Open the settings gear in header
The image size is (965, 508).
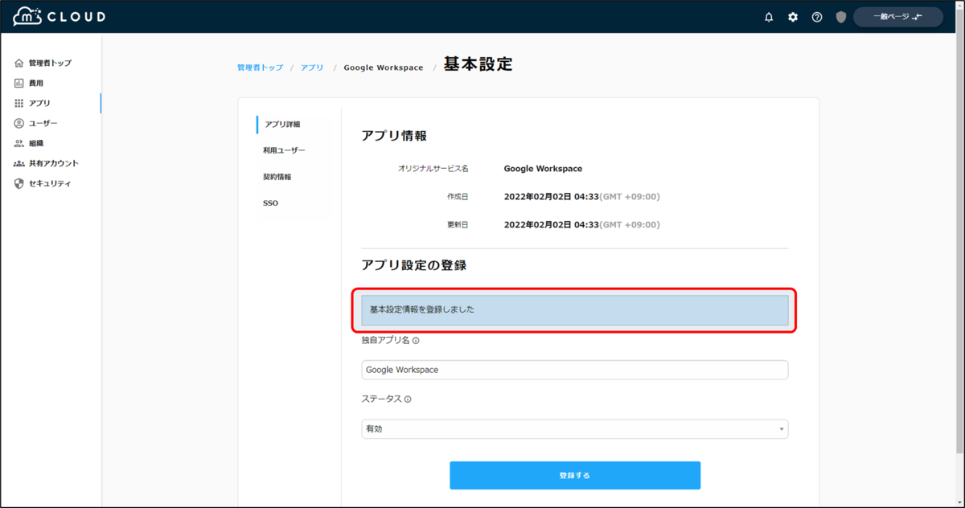[x=793, y=17]
